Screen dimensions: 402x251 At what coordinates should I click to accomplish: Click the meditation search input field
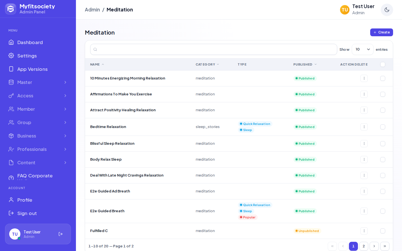214,49
